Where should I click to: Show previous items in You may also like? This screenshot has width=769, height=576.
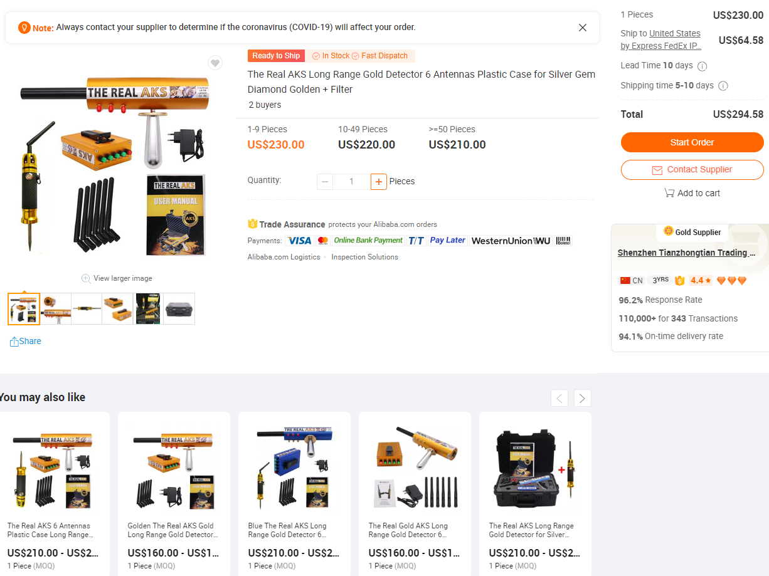click(560, 398)
